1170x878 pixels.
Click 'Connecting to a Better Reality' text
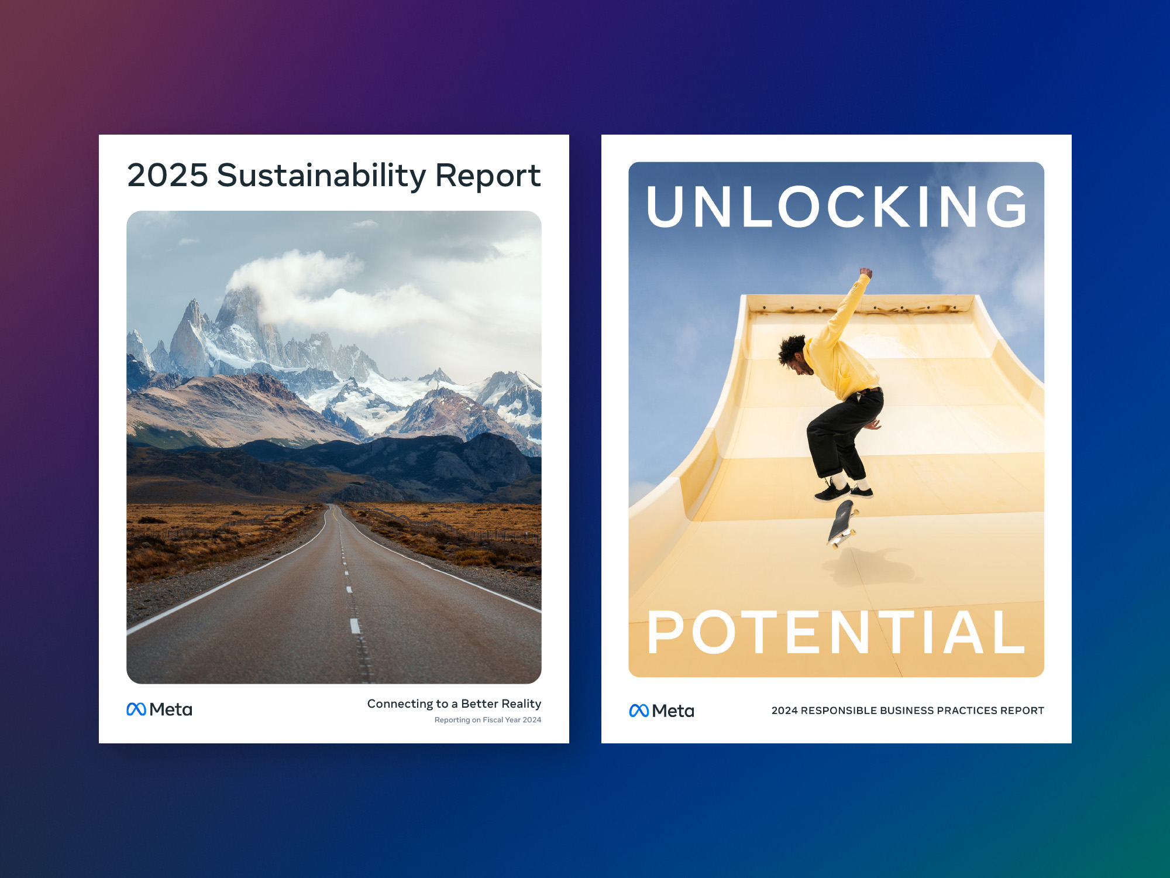pos(454,704)
